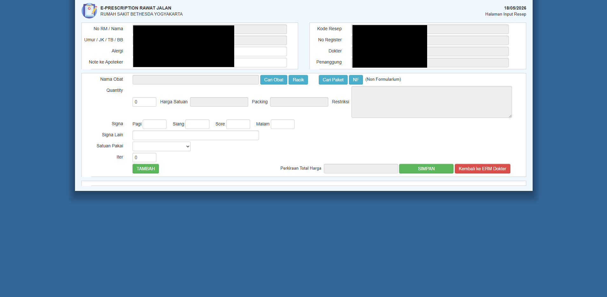
Task: Click the Packing field
Action: pos(299,102)
